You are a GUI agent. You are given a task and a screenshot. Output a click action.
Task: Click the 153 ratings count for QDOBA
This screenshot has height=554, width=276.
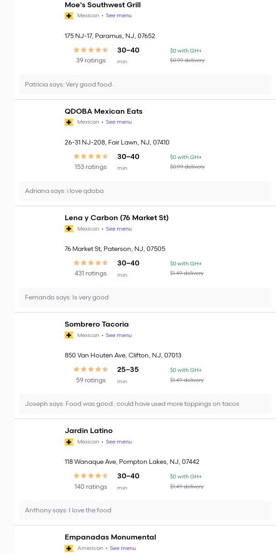[90, 167]
